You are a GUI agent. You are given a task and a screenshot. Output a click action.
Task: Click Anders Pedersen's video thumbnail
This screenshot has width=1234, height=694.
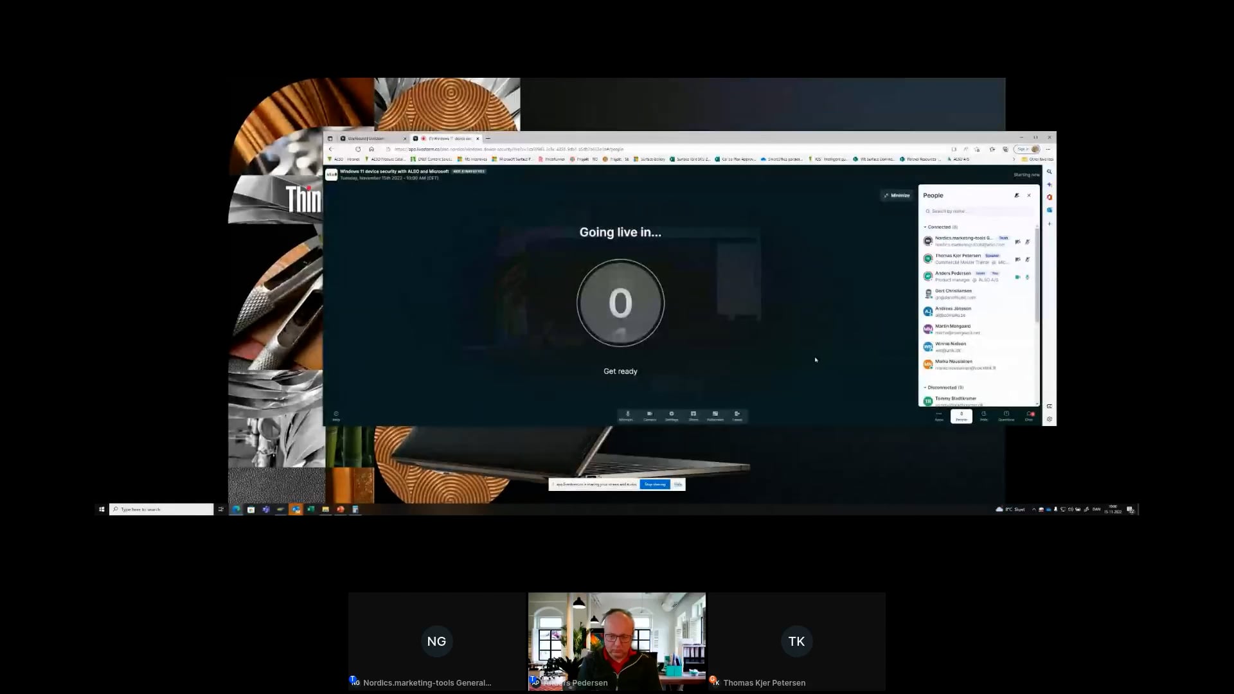coord(617,641)
